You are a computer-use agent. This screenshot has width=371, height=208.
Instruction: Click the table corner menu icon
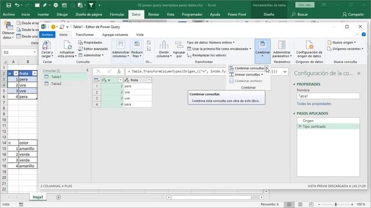point(97,80)
